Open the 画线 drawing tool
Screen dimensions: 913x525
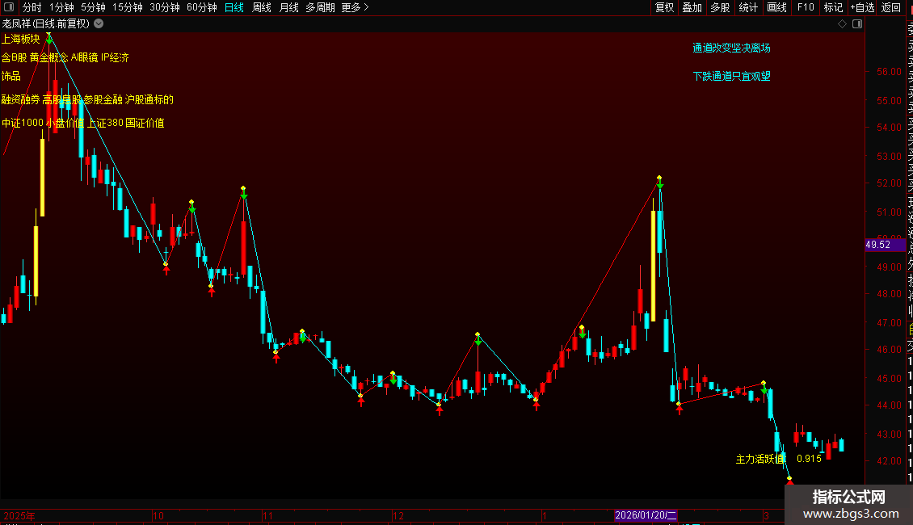(x=776, y=7)
